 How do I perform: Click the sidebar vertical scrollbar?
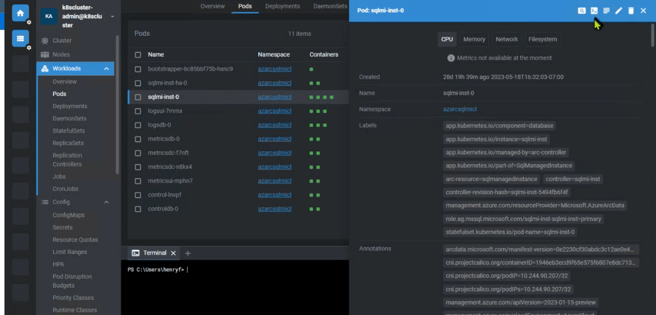[117, 105]
